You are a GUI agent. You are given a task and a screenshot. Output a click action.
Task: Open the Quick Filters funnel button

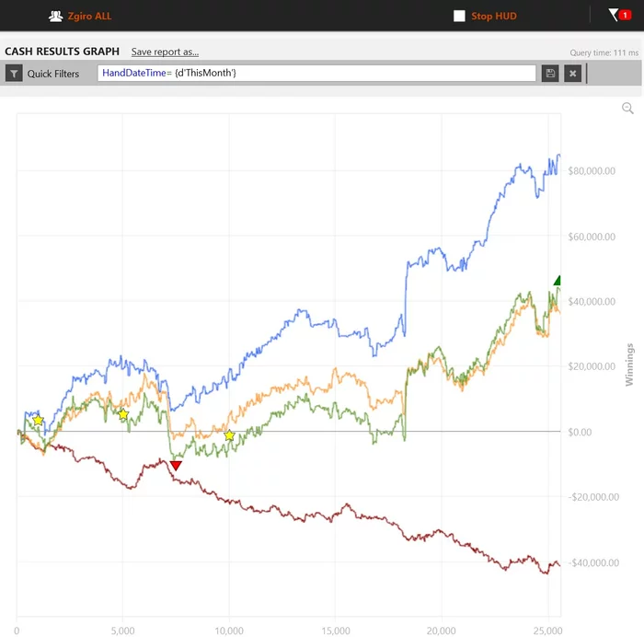coord(15,74)
